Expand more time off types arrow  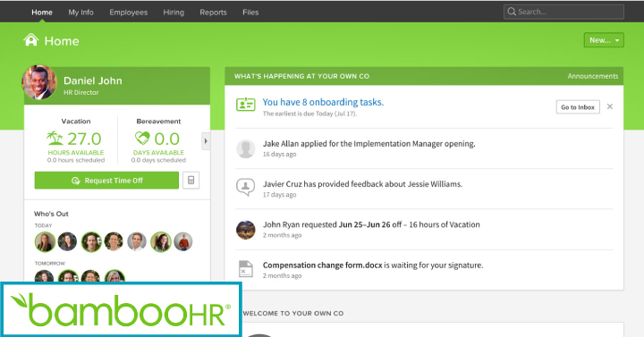click(x=206, y=141)
